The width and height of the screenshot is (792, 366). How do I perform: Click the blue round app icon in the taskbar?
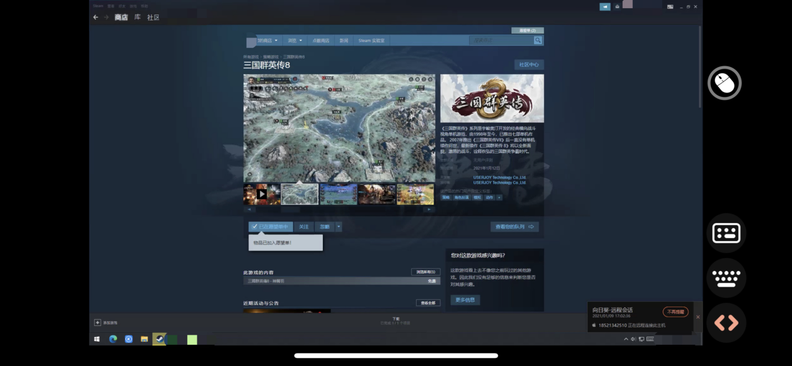tap(129, 339)
